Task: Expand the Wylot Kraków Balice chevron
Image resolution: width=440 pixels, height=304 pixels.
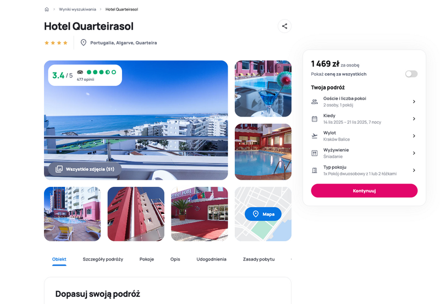Action: click(414, 136)
